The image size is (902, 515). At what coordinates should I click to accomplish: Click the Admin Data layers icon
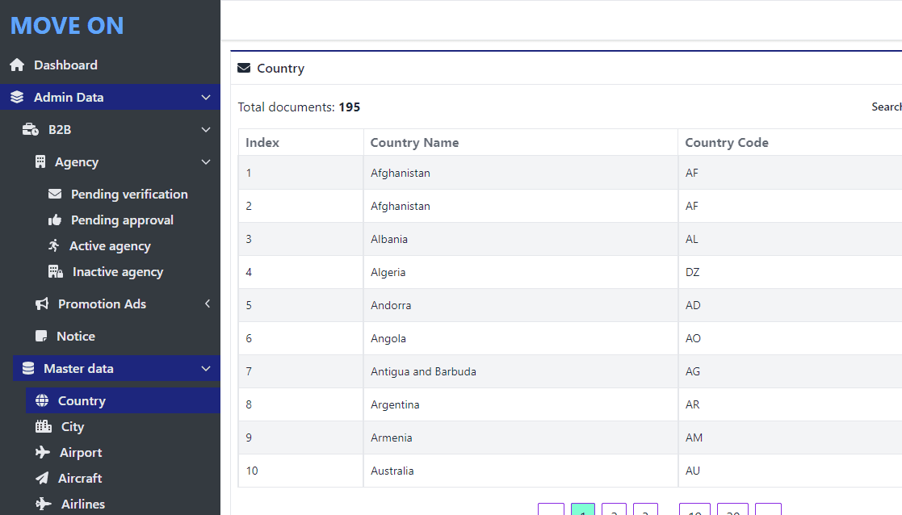pos(17,98)
